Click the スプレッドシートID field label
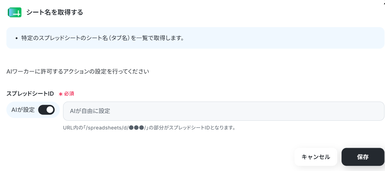The width and height of the screenshot is (385, 171). [30, 94]
